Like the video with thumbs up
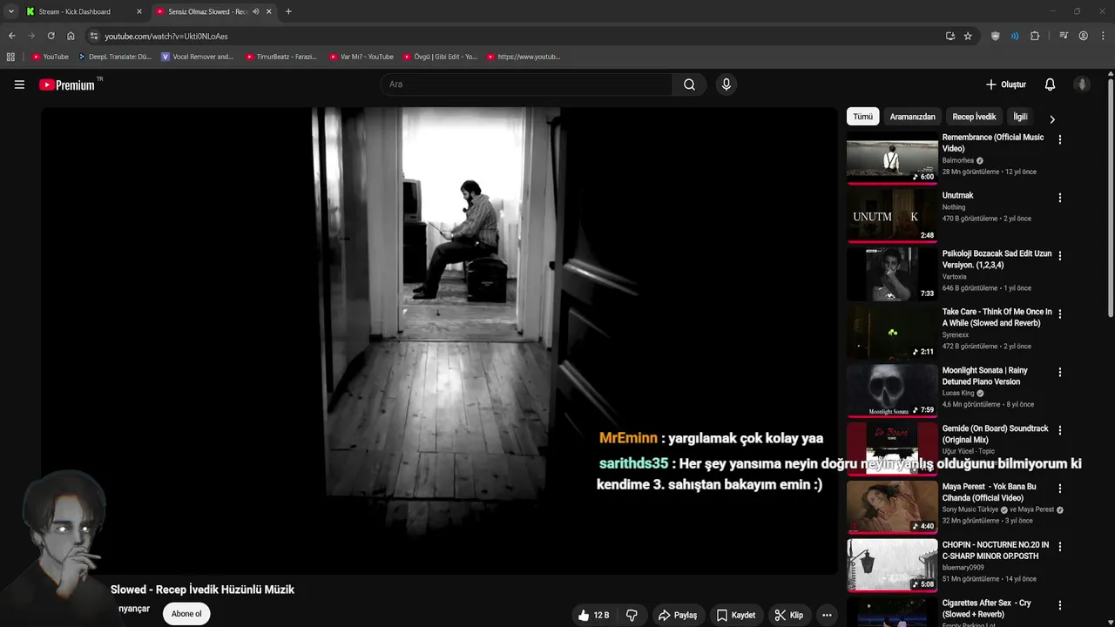 click(x=593, y=615)
